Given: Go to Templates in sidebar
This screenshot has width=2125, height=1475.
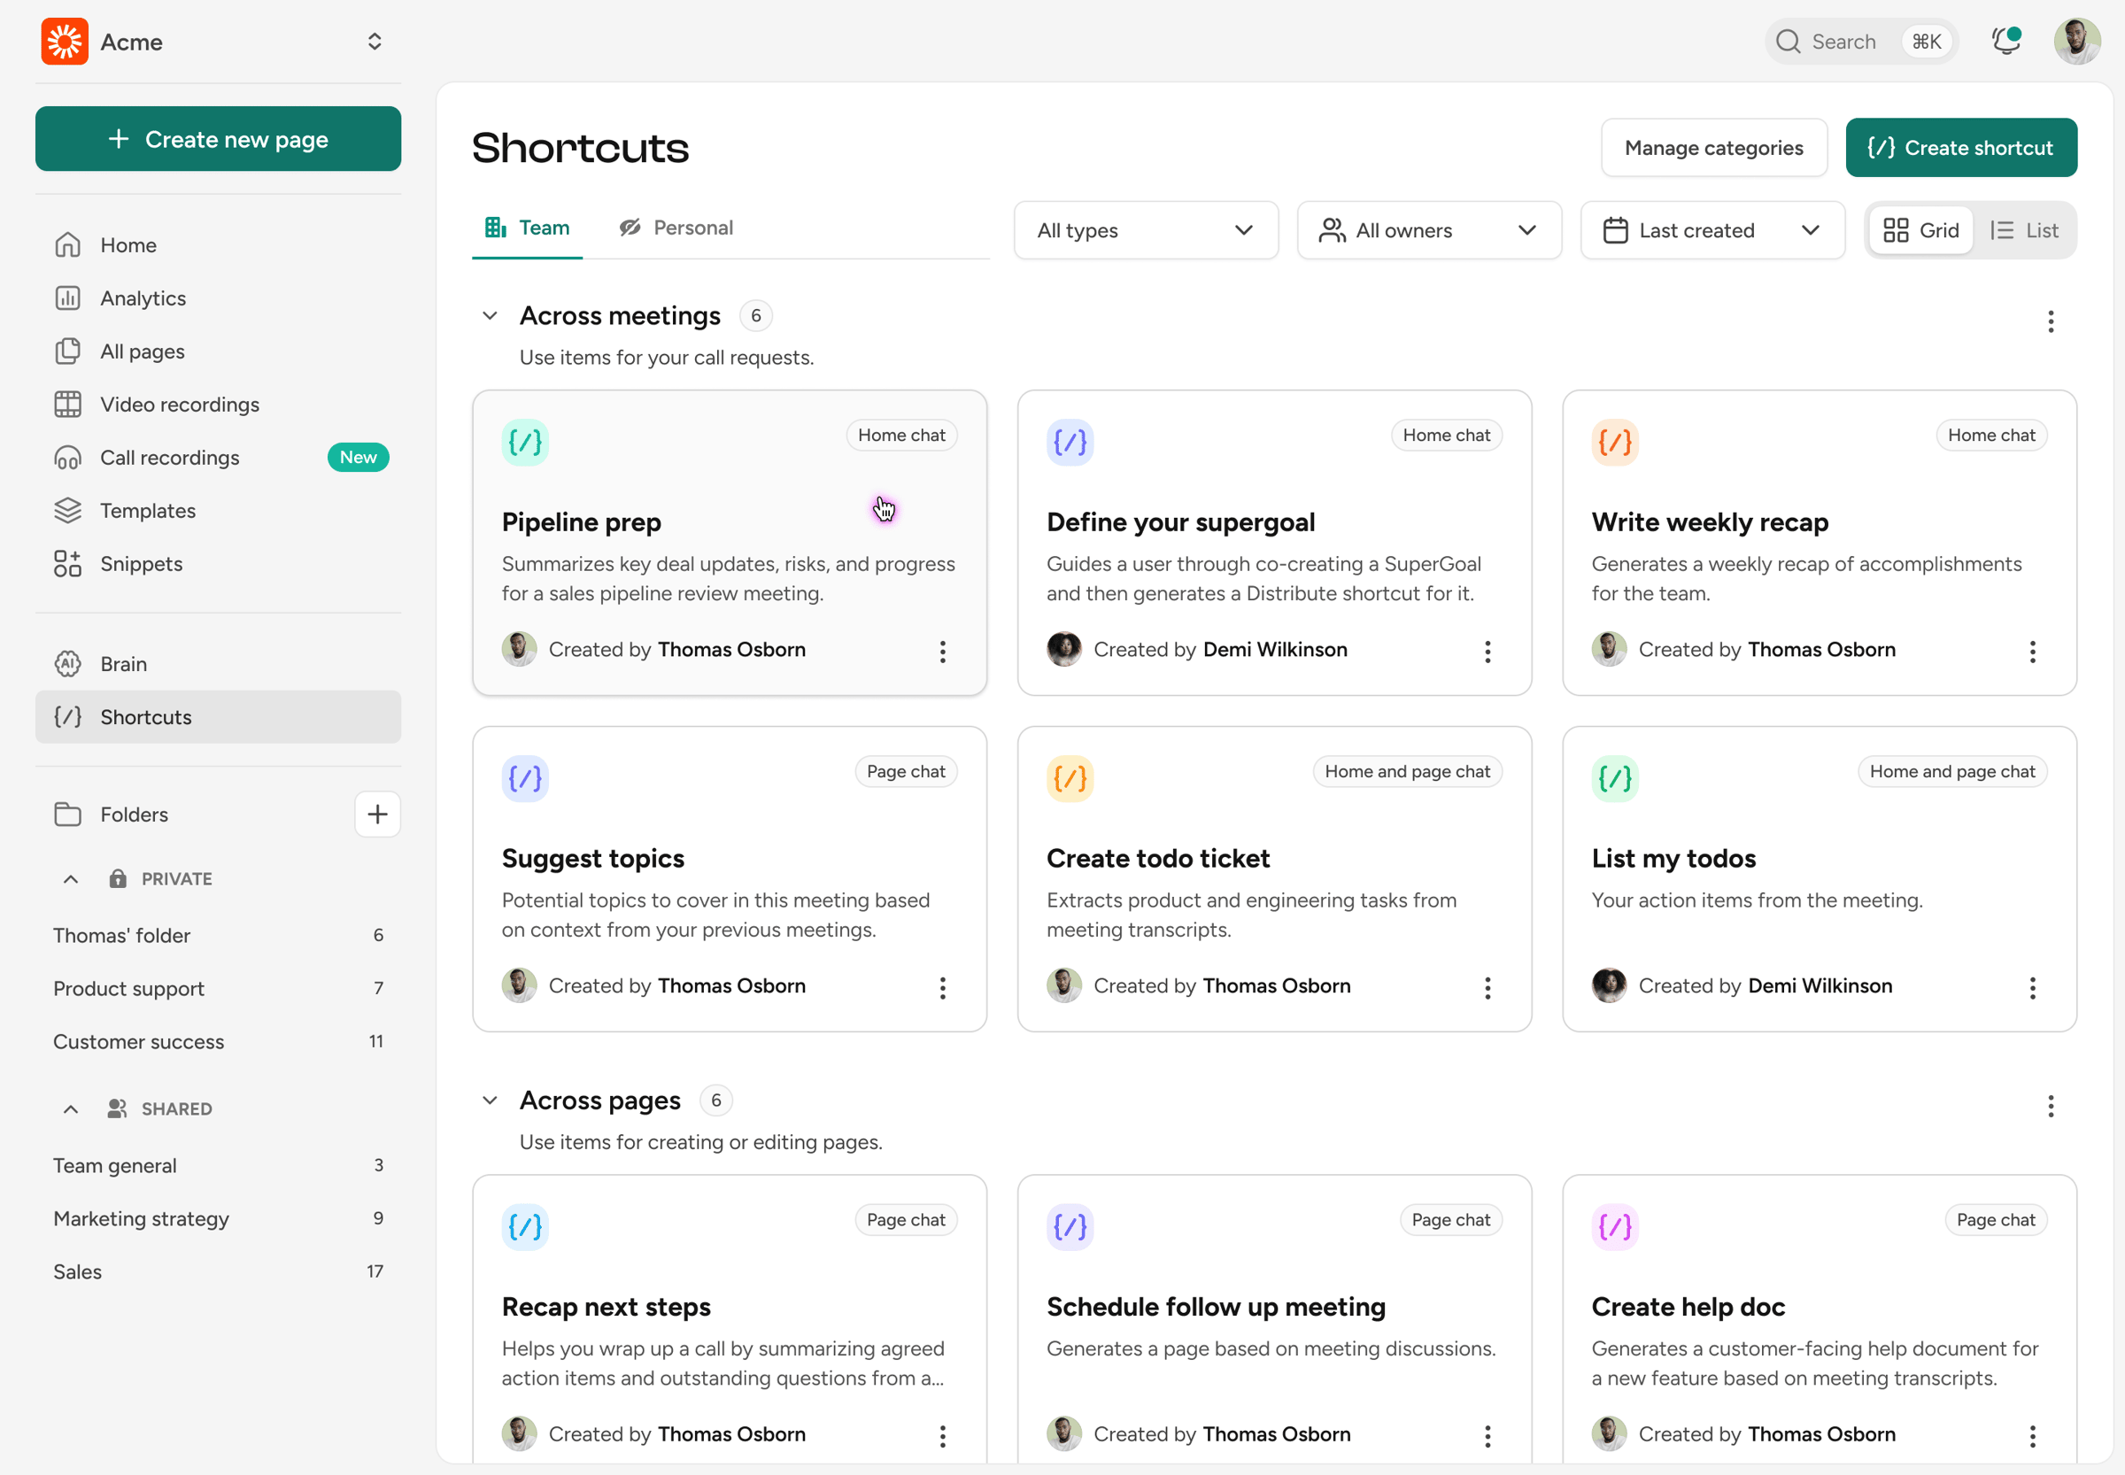Looking at the screenshot, I should pos(148,511).
